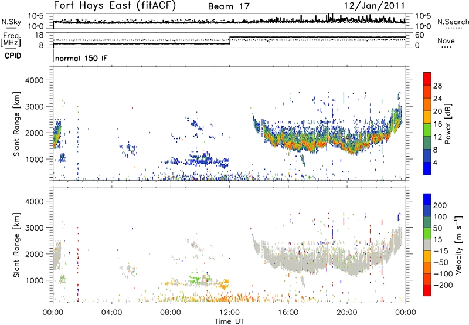Click the '16' power colorbar tick label
This screenshot has height=325, width=469.
click(437, 124)
